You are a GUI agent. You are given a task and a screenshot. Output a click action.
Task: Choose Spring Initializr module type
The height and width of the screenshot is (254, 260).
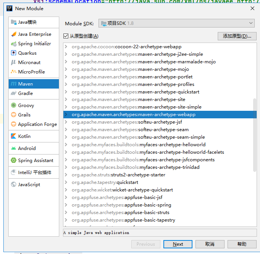click(34, 44)
